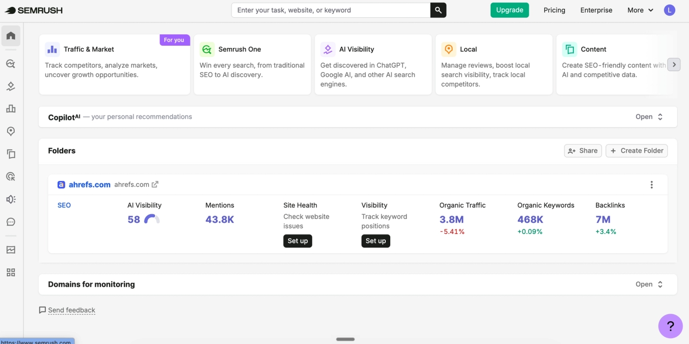Click the Mentions value 43.8K
689x344 pixels.
219,220
